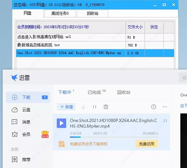187x168 pixels.
Task: Click the start download arrow toolbar icon
Action: point(83,107)
